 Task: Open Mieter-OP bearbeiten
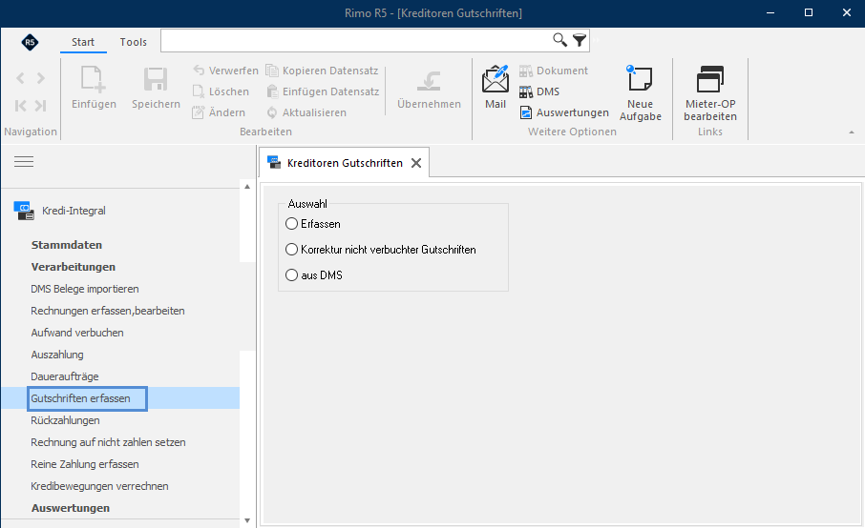710,92
